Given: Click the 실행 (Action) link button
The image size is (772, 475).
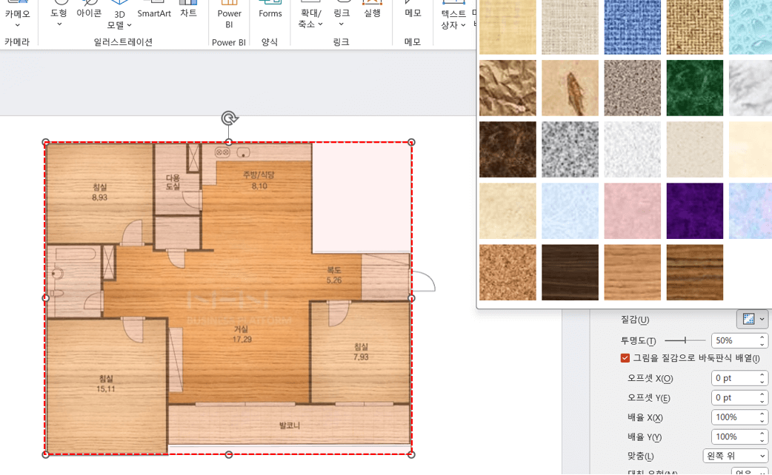Looking at the screenshot, I should point(372,13).
